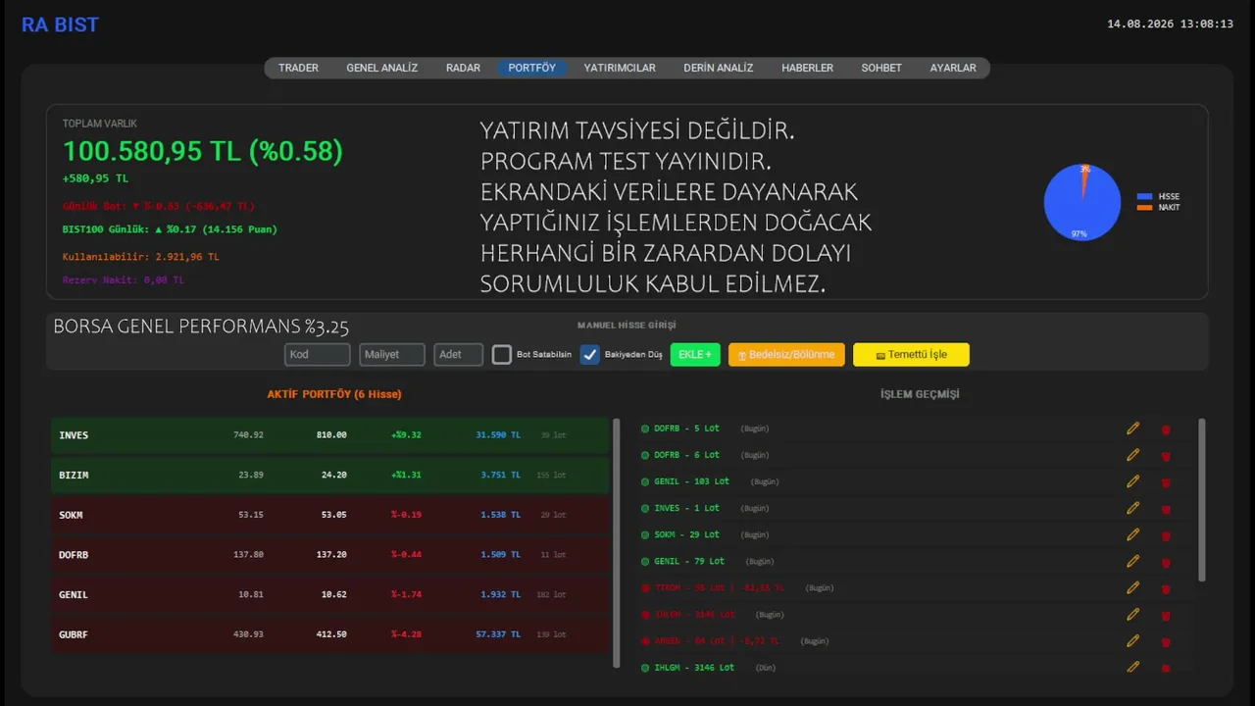Click the Temettü İşle button
The image size is (1255, 706).
911,354
